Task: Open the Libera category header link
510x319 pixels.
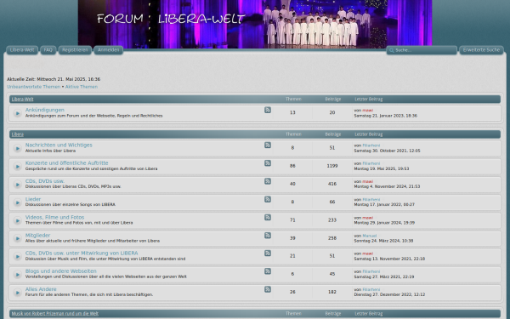Action: (x=18, y=134)
